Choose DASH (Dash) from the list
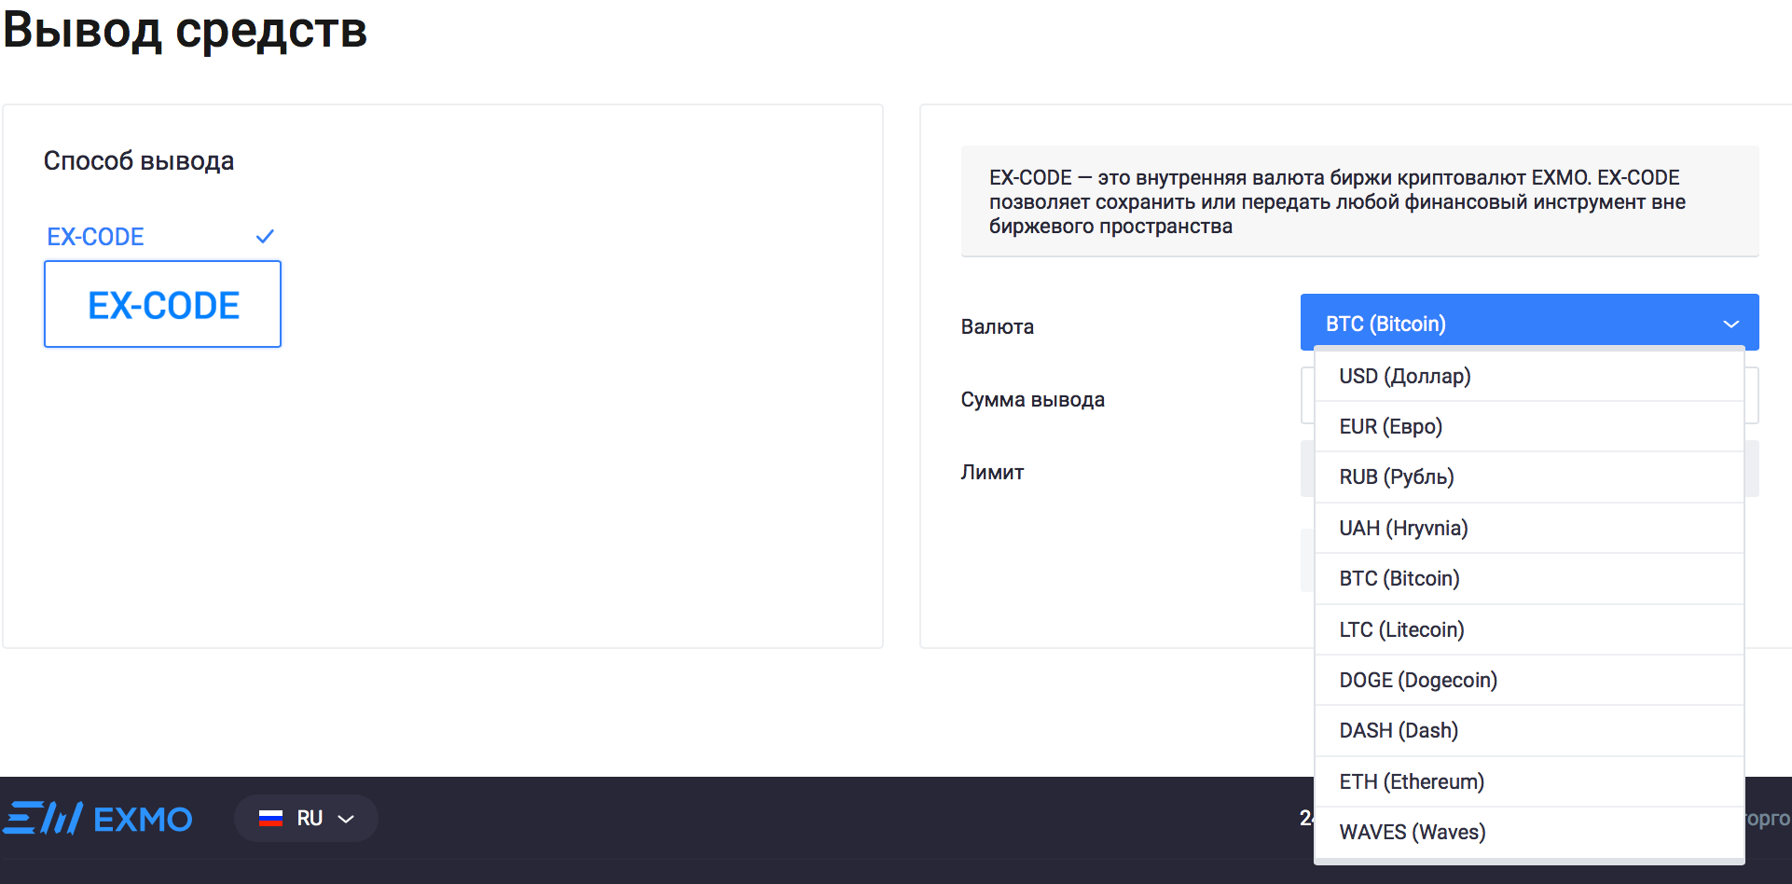 (x=1529, y=731)
